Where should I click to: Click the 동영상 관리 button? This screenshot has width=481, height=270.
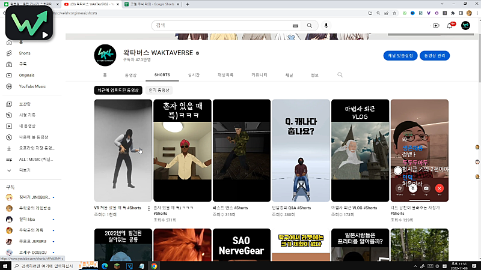tap(435, 55)
